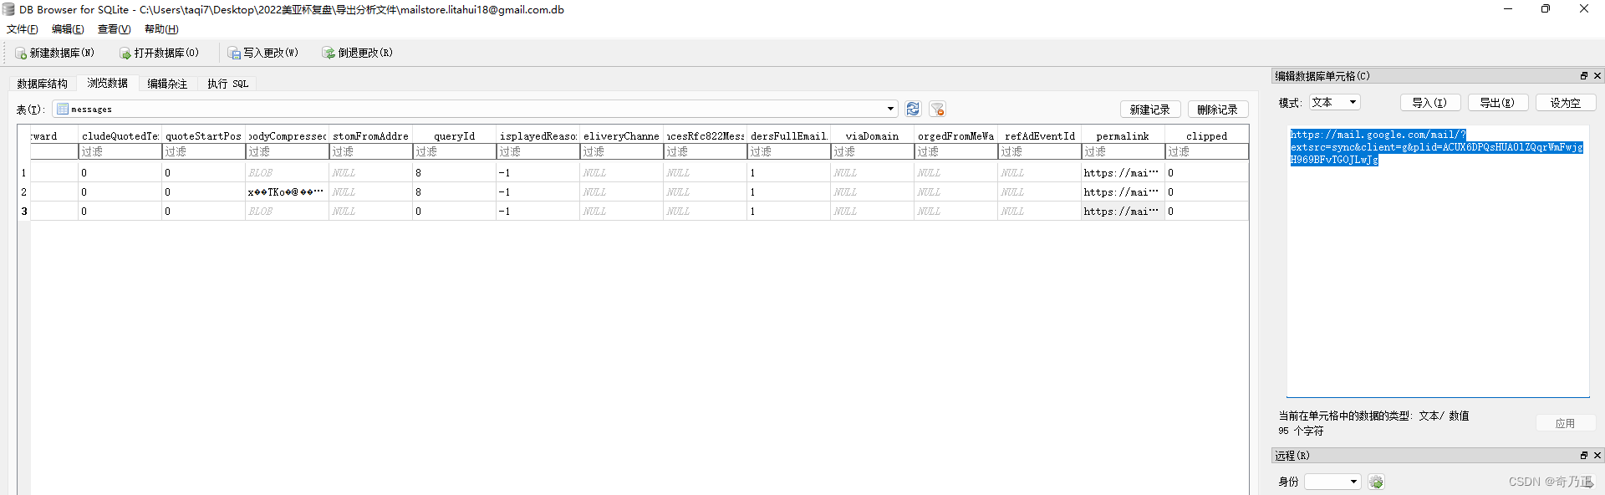
Task: Open the 查看(V) menu
Action: [115, 29]
